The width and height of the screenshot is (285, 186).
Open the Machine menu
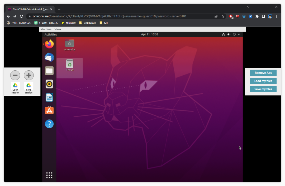click(46, 29)
